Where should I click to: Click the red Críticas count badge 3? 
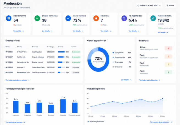tap(168, 48)
